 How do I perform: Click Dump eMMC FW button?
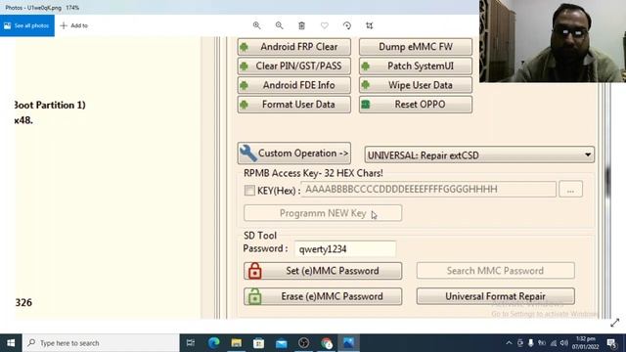pyautogui.click(x=415, y=47)
